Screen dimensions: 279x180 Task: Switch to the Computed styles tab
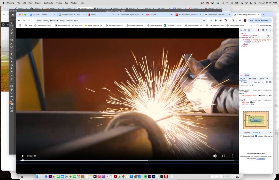click(x=252, y=79)
